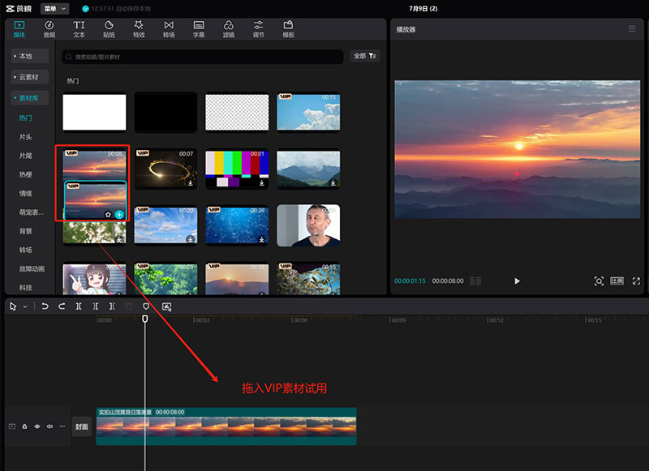The image size is (649, 471).
Task: Click the search box for 搜索视频/图片素材
Action: [x=203, y=57]
